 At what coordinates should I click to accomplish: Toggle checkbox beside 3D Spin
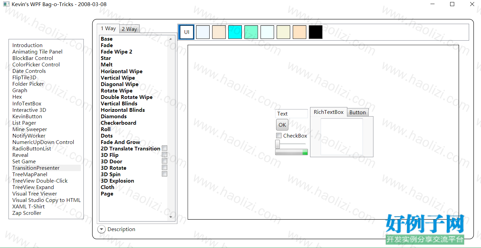click(165, 174)
